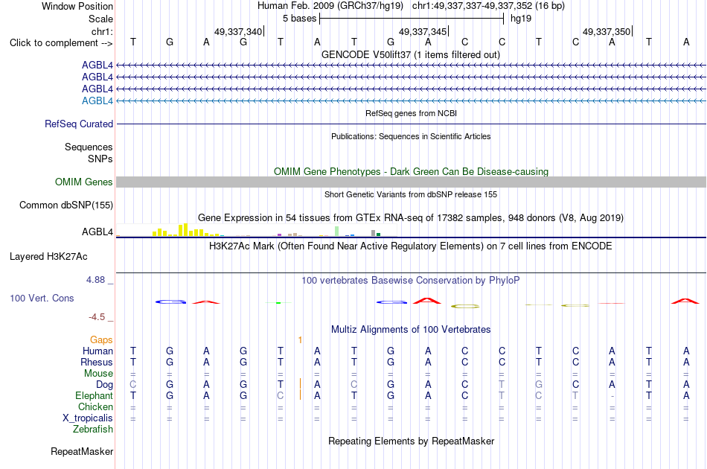Click the 100 Vert. Cons track label
Viewport: 707px width, 469px height.
pos(42,298)
